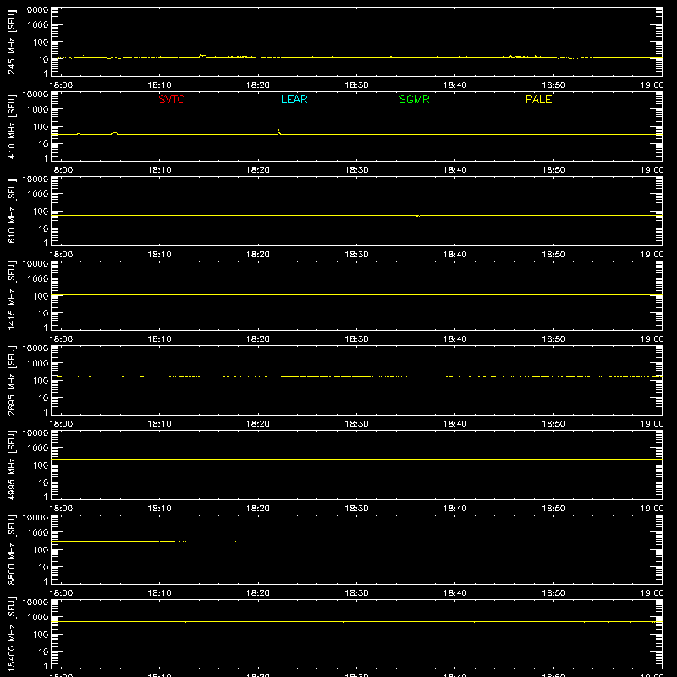The width and height of the screenshot is (677, 677).
Task: Click 19:00 under the 245 MHz plot
Action: (652, 85)
